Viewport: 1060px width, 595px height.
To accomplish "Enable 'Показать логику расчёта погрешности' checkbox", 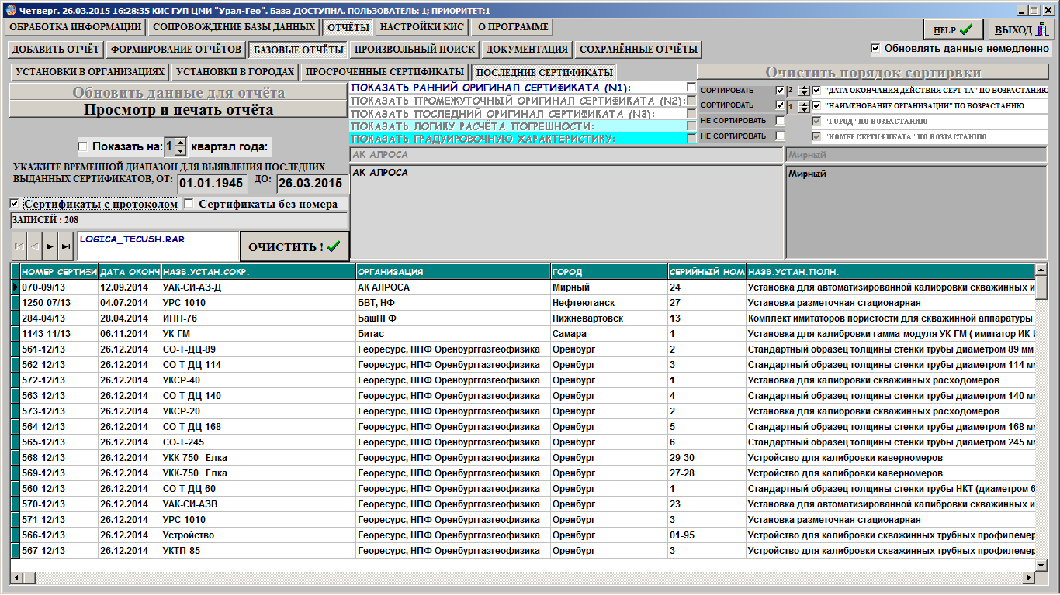I will (691, 126).
